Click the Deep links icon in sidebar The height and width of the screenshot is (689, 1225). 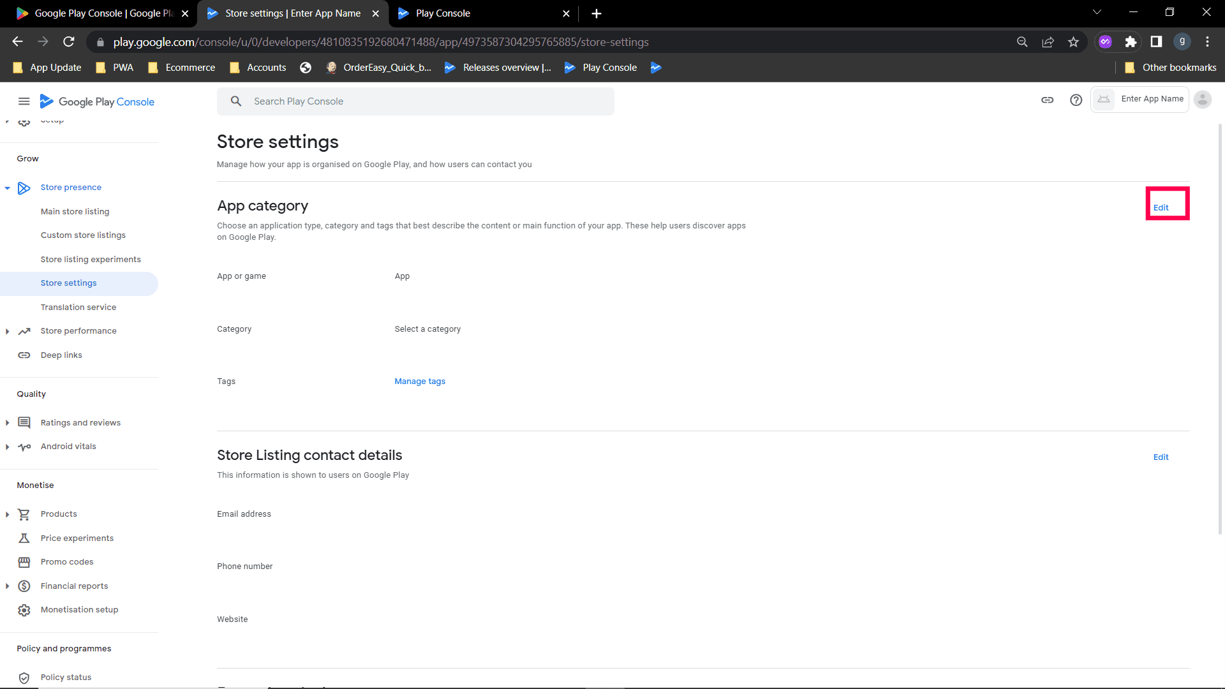24,355
